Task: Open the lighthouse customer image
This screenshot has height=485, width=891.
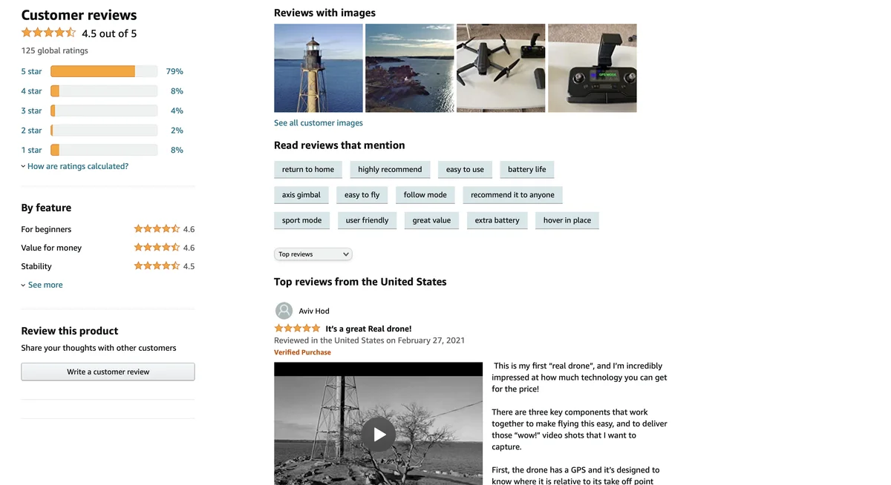Action: 319,68
